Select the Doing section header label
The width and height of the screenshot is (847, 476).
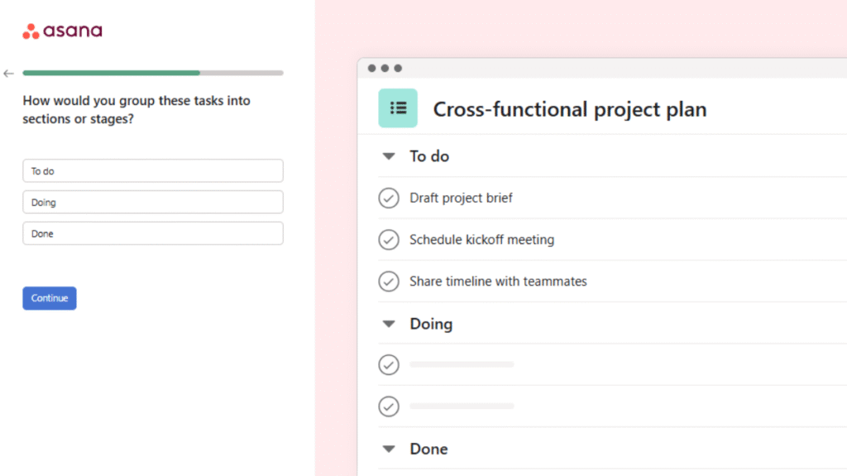(x=433, y=323)
